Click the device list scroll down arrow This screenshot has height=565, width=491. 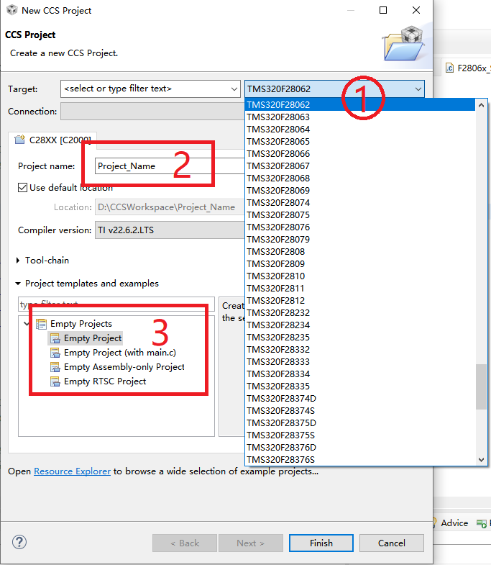tap(481, 459)
